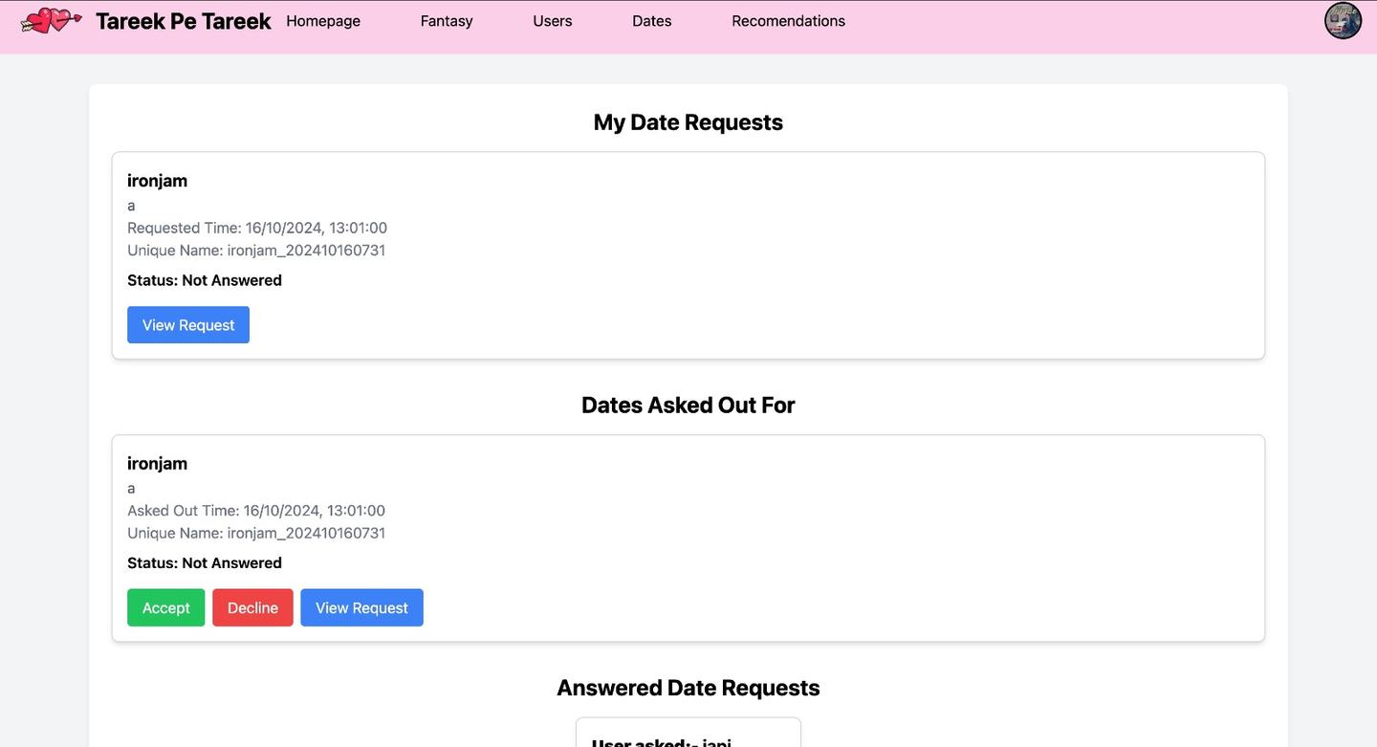Click the Tareek Pe Tareek site title
Image resolution: width=1377 pixels, height=747 pixels.
184,21
